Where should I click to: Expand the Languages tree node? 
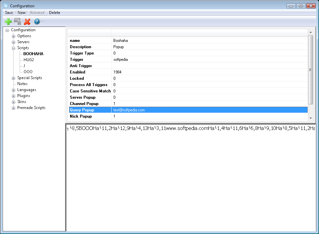[13, 90]
